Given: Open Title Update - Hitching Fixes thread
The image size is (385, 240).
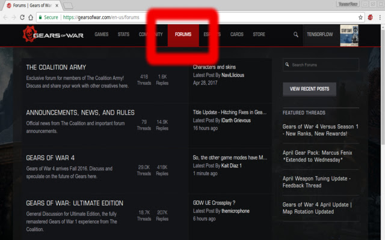Looking at the screenshot, I should click(x=230, y=112).
